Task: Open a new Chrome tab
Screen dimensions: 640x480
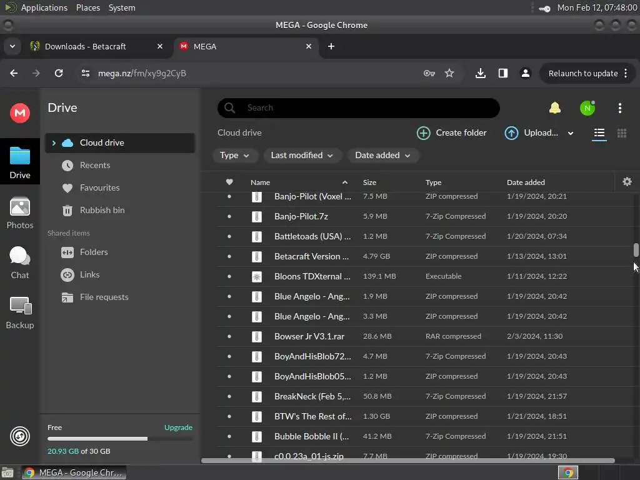Action: point(331,46)
